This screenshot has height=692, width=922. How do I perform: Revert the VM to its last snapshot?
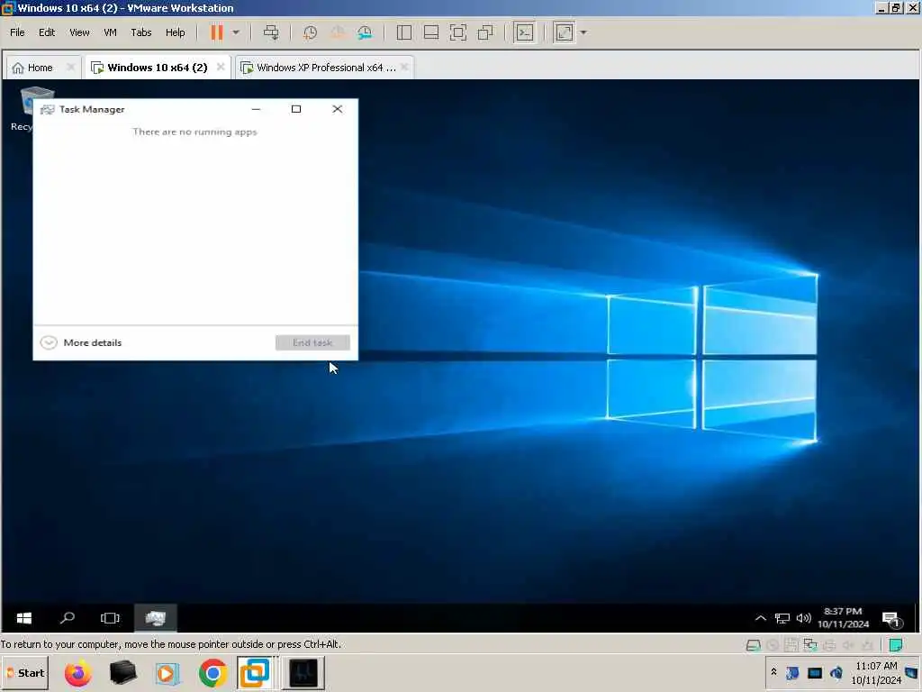(x=338, y=32)
